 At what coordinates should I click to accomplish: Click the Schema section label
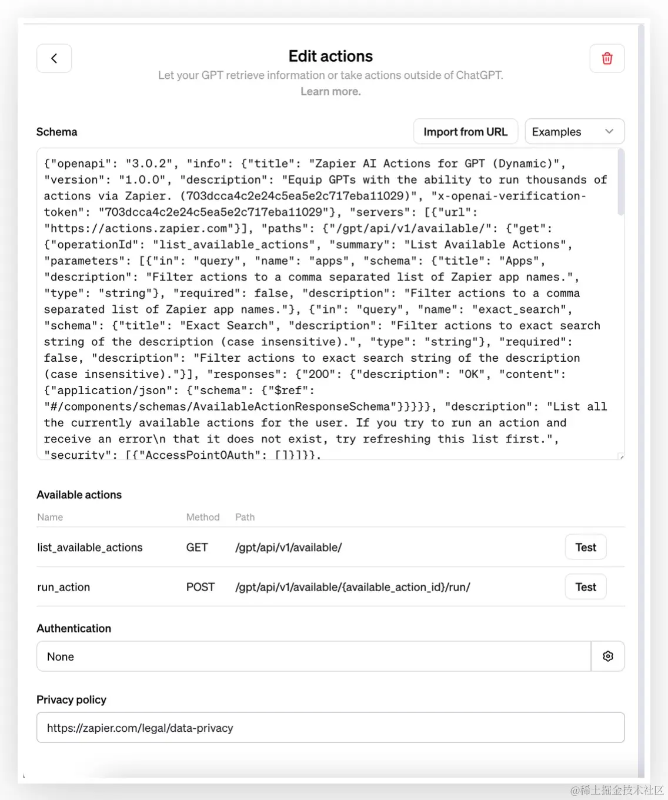pos(56,132)
